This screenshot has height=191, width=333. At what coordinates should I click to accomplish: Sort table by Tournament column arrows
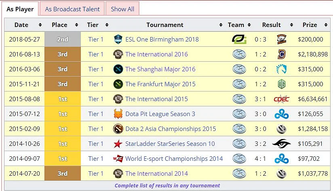click(x=221, y=25)
